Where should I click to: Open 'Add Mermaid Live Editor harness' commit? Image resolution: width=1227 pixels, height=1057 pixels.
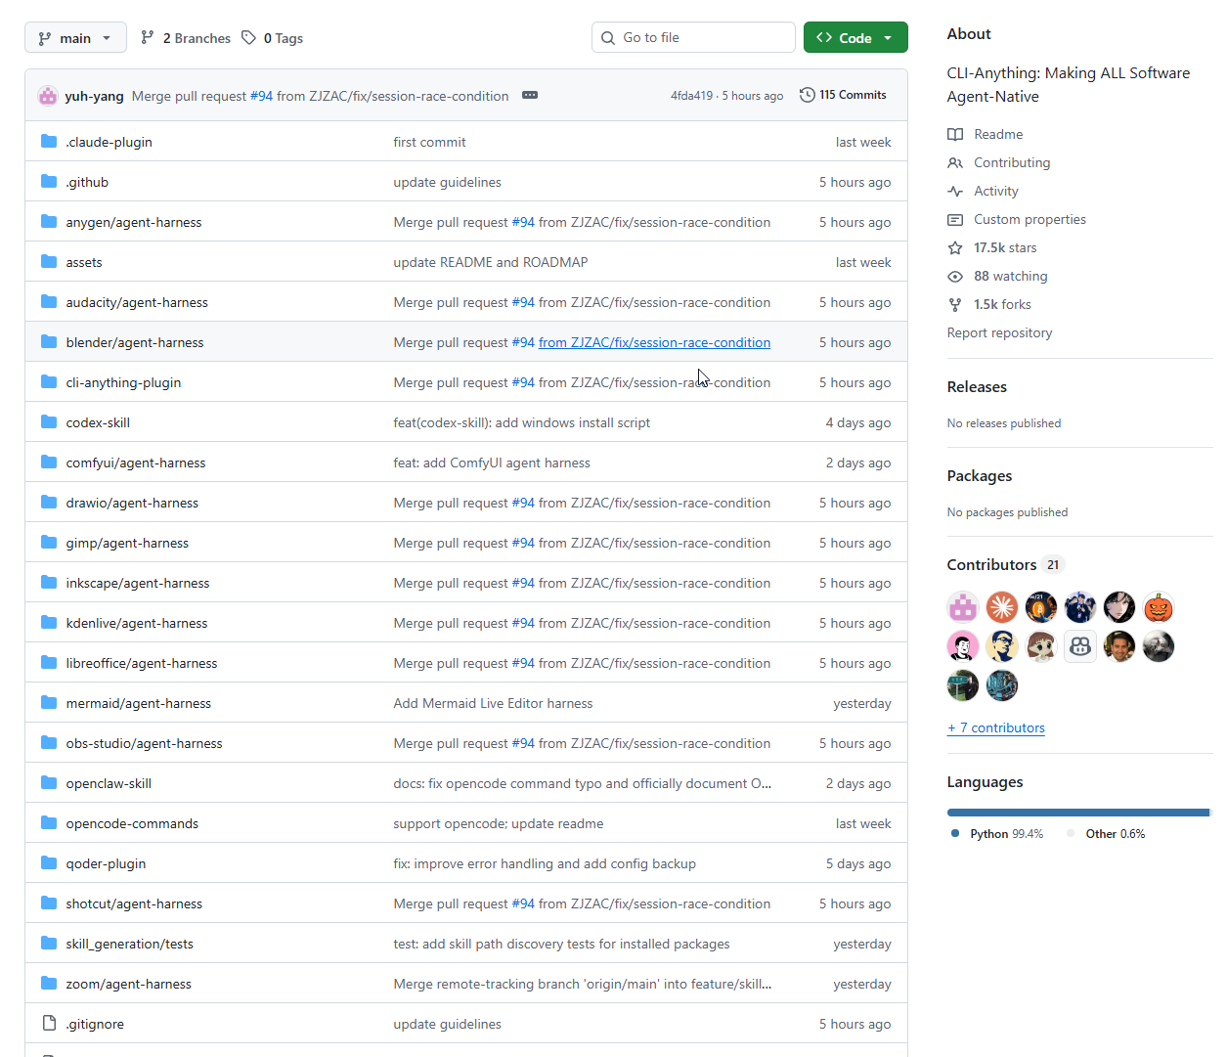[x=493, y=703]
